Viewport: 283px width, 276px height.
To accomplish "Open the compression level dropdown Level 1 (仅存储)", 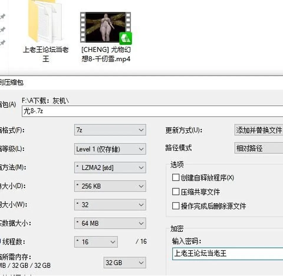I will 110,149.
